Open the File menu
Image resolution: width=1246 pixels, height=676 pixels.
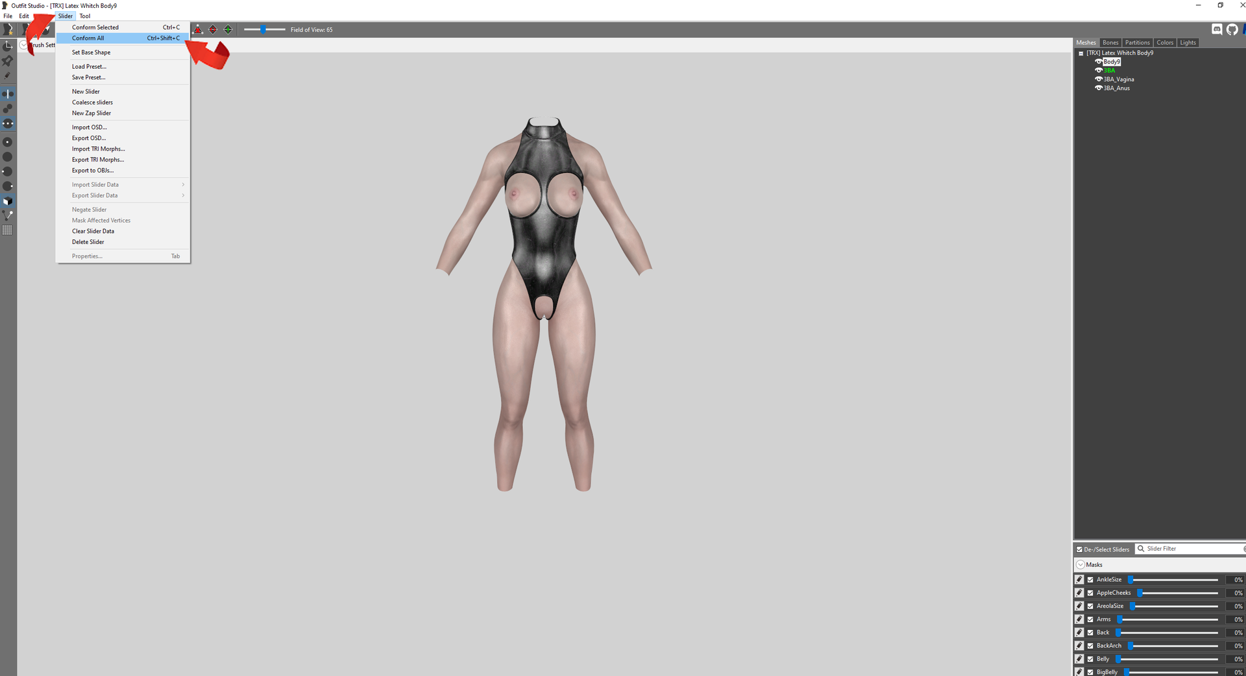[8, 16]
